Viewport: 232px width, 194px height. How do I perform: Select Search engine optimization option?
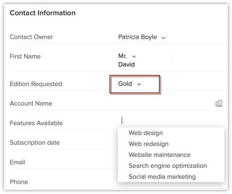click(168, 166)
